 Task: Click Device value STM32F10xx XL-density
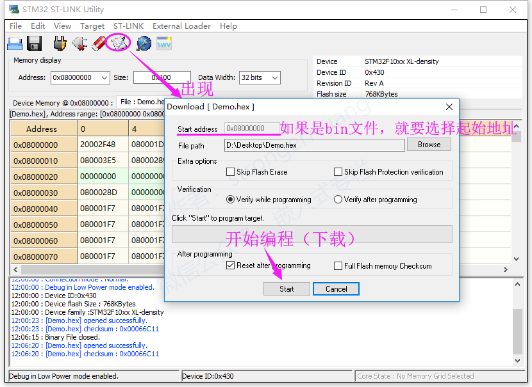(x=402, y=61)
